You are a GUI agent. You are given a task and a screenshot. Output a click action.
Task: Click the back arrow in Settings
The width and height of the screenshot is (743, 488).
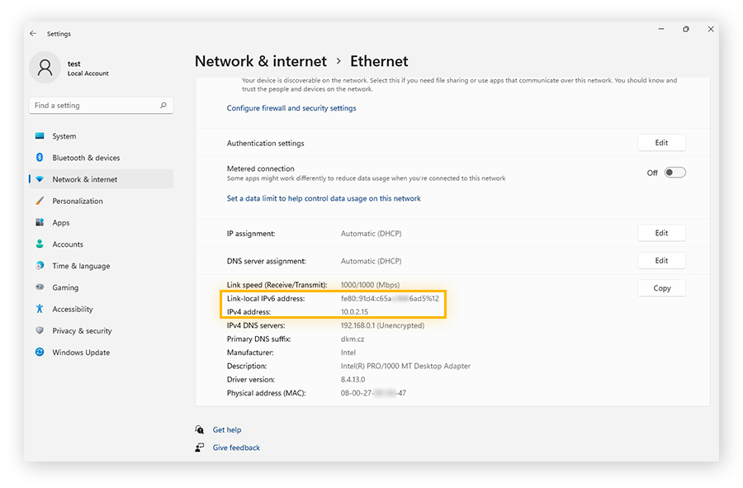coord(32,33)
